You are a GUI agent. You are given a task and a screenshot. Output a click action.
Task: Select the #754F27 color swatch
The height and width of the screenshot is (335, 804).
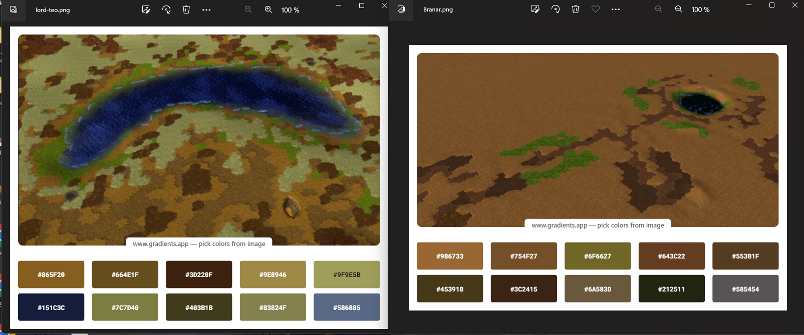tap(524, 256)
